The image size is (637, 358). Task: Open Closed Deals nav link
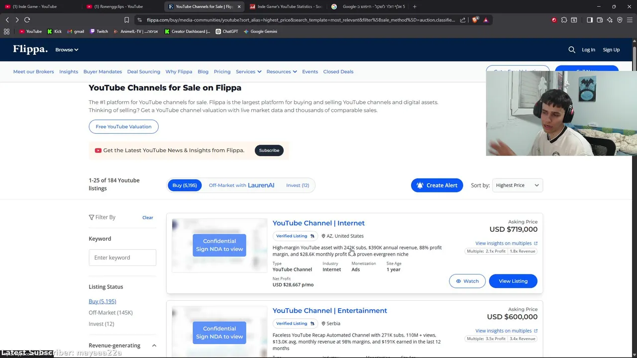[338, 72]
